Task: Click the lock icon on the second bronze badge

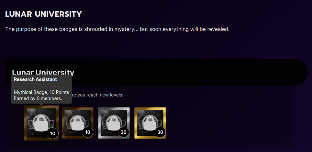Action: [77, 123]
